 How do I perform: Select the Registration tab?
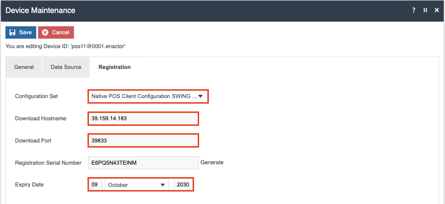tap(114, 67)
